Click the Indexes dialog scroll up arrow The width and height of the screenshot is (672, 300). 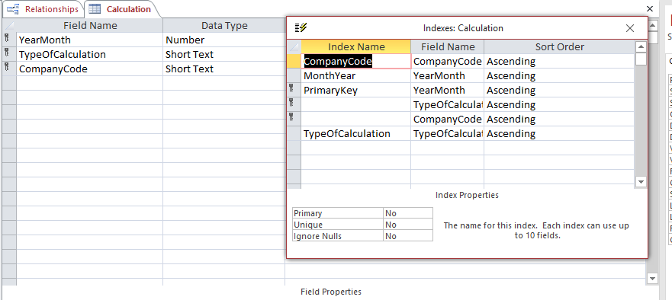(x=641, y=46)
